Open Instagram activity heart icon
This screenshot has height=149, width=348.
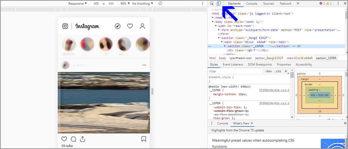[130, 26]
